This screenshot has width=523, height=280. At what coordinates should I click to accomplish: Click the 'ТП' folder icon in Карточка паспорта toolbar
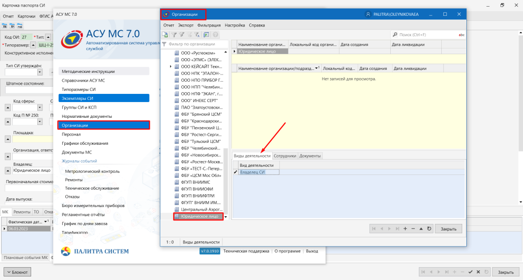coord(5,26)
